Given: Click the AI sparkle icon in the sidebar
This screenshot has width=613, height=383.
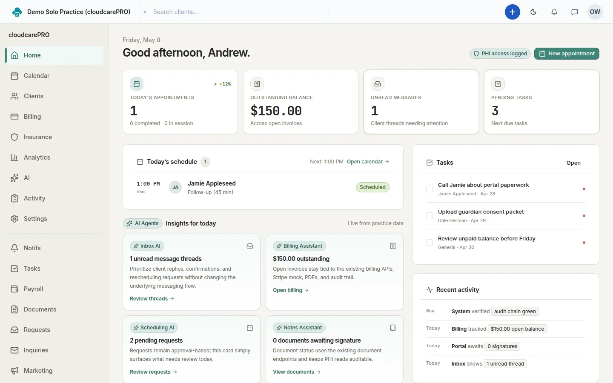Looking at the screenshot, I should [14, 178].
